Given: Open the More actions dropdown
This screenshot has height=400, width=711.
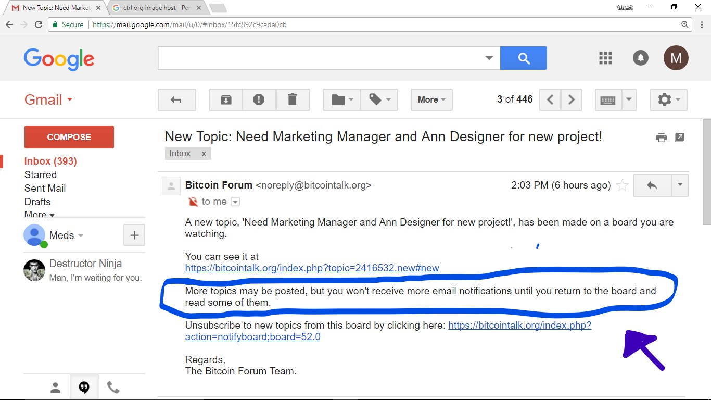Looking at the screenshot, I should [x=431, y=100].
